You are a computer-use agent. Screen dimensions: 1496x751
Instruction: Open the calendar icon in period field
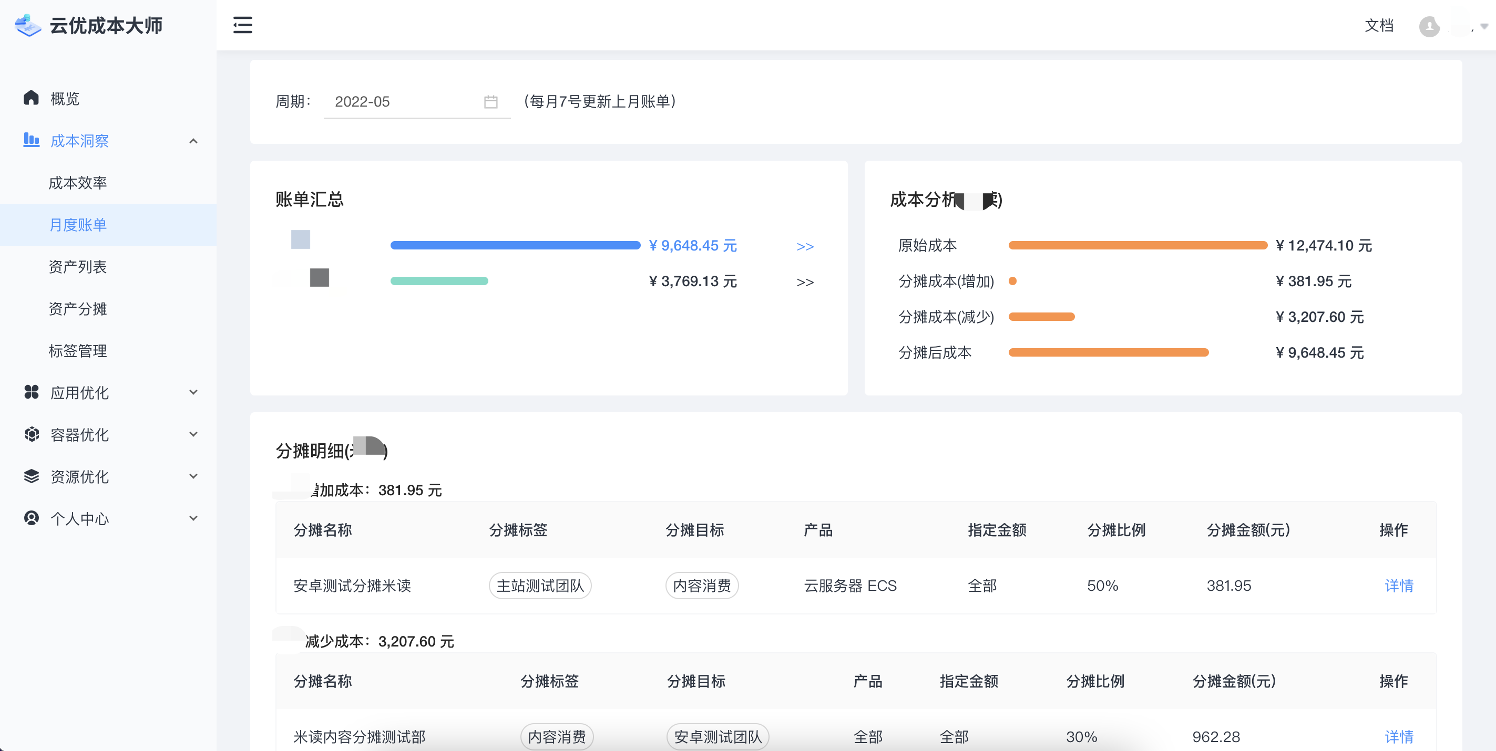491,101
